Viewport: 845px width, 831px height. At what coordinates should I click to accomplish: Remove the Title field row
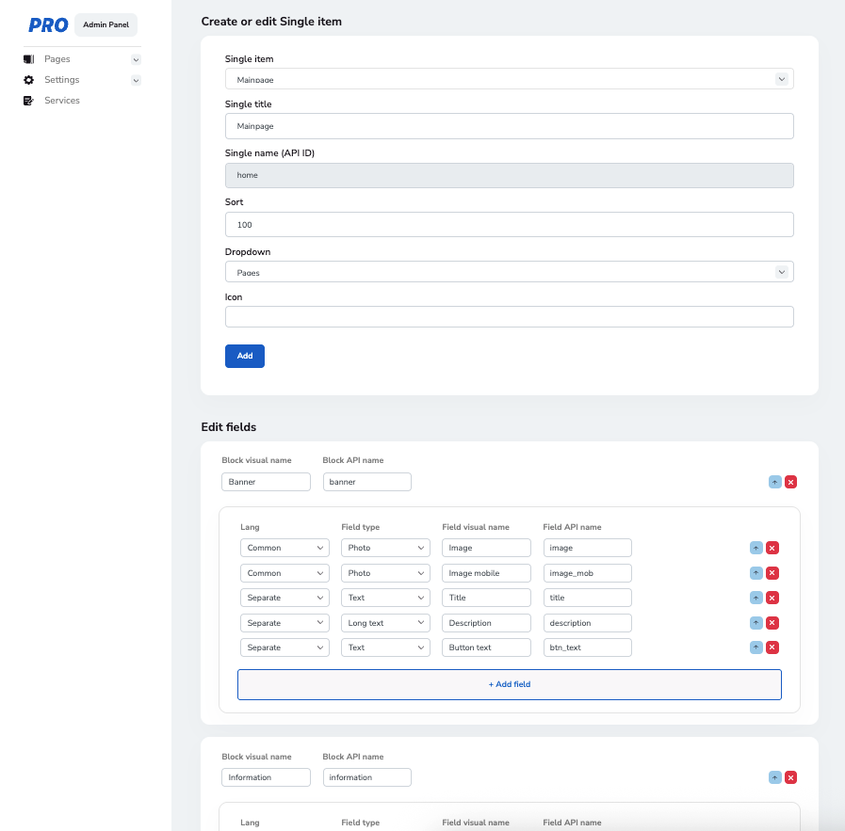(x=772, y=598)
